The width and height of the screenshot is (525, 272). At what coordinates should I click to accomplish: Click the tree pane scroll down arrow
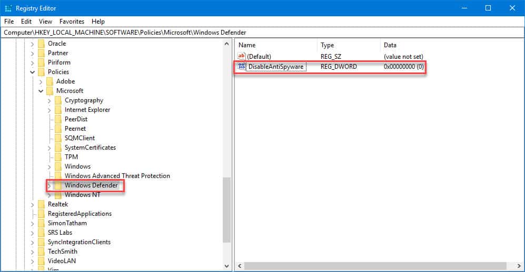(226, 266)
